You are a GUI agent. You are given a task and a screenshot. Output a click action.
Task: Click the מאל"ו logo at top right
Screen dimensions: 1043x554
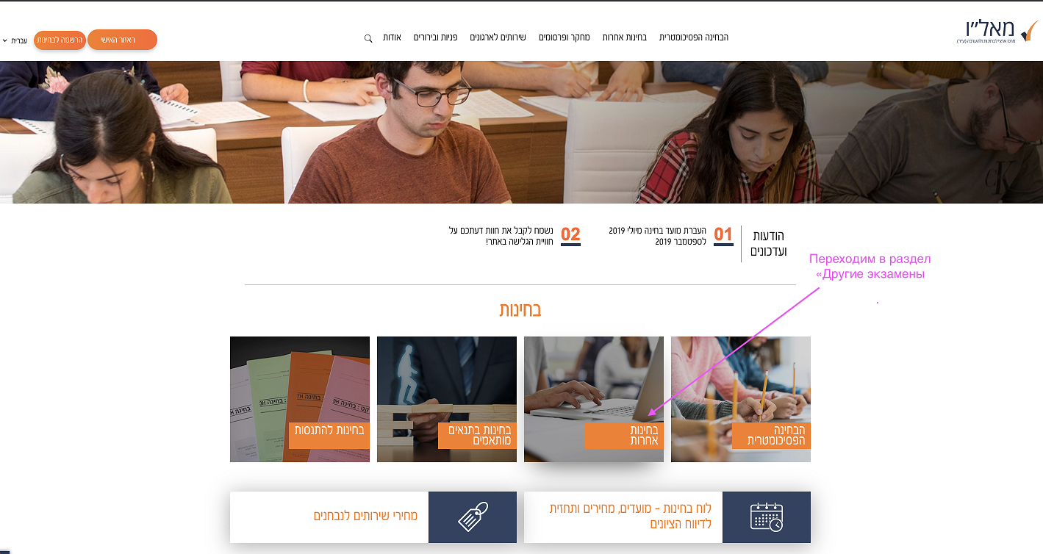(997, 31)
